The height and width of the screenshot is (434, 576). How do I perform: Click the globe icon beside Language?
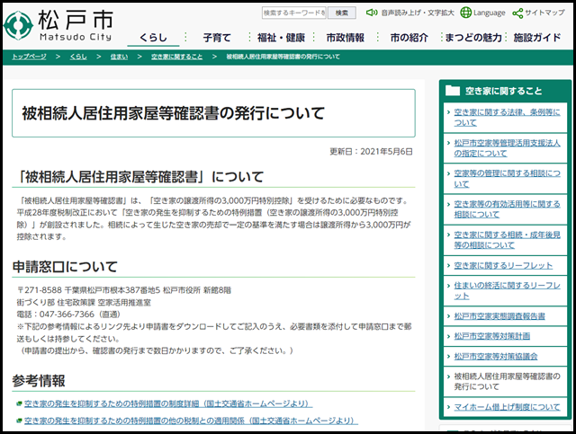click(466, 13)
